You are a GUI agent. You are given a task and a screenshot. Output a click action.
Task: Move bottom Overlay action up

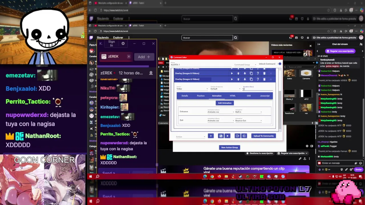tap(238, 79)
